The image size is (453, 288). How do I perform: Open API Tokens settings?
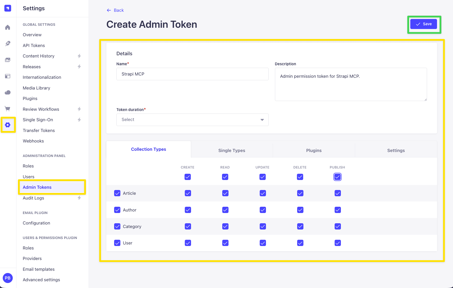(34, 45)
